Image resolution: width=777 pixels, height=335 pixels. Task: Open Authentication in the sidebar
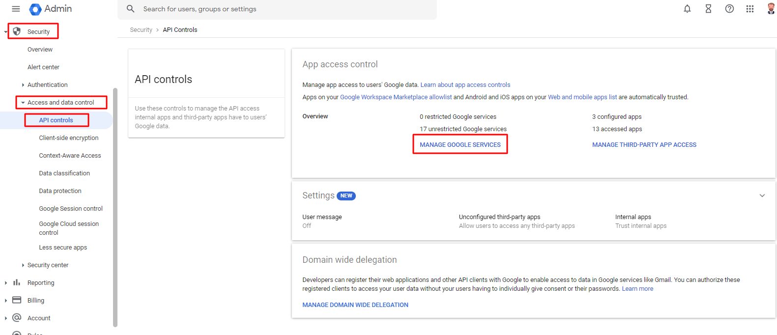click(x=47, y=85)
